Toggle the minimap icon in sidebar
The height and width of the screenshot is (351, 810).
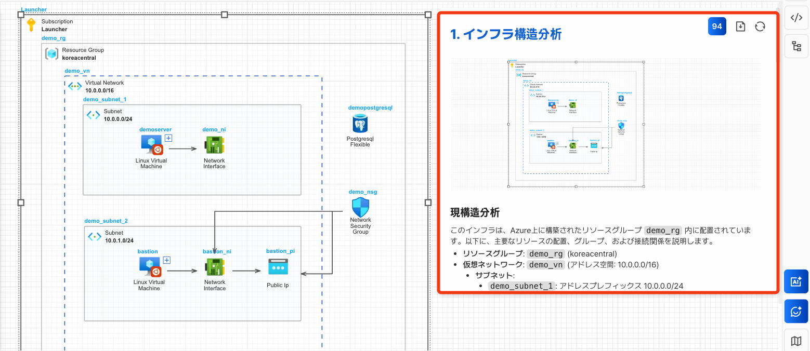point(796,341)
